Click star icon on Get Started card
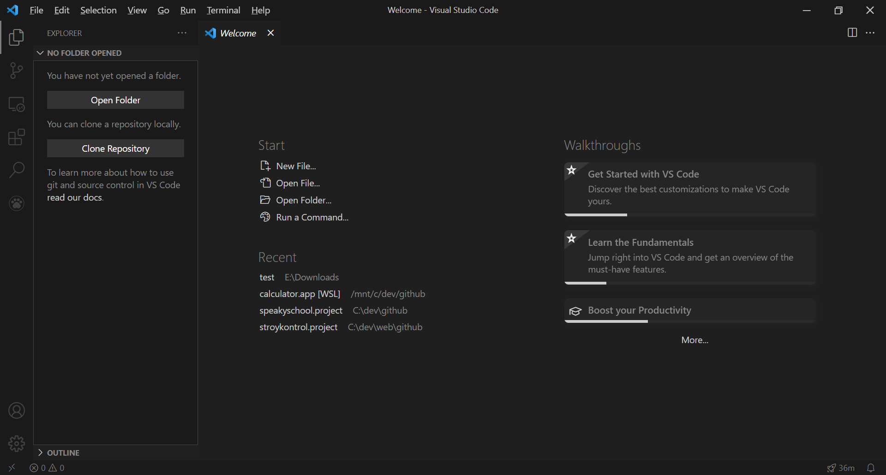 [571, 170]
